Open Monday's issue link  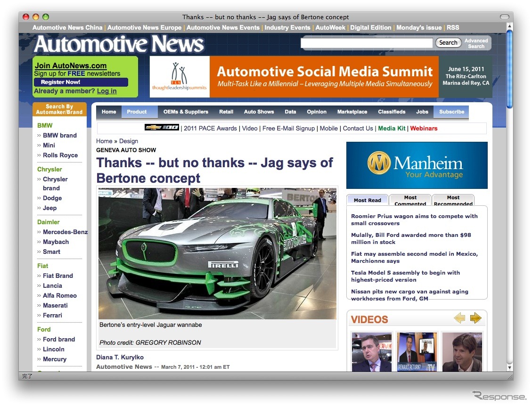419,27
